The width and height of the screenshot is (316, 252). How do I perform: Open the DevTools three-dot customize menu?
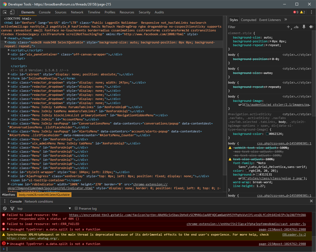click(x=311, y=12)
